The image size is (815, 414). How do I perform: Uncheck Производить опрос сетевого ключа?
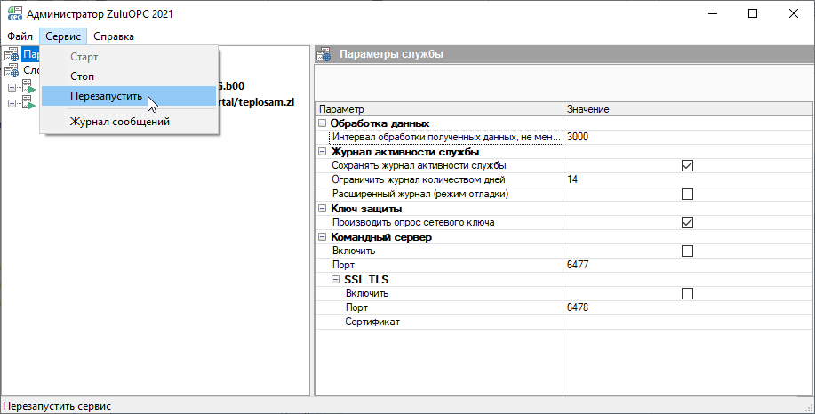[686, 222]
